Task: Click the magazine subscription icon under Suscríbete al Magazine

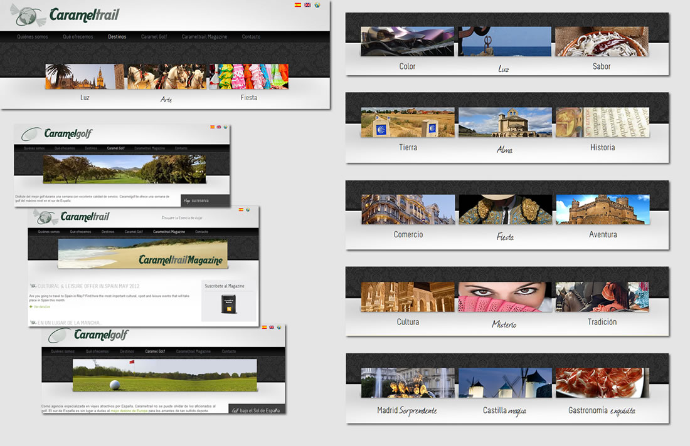Action: point(228,304)
